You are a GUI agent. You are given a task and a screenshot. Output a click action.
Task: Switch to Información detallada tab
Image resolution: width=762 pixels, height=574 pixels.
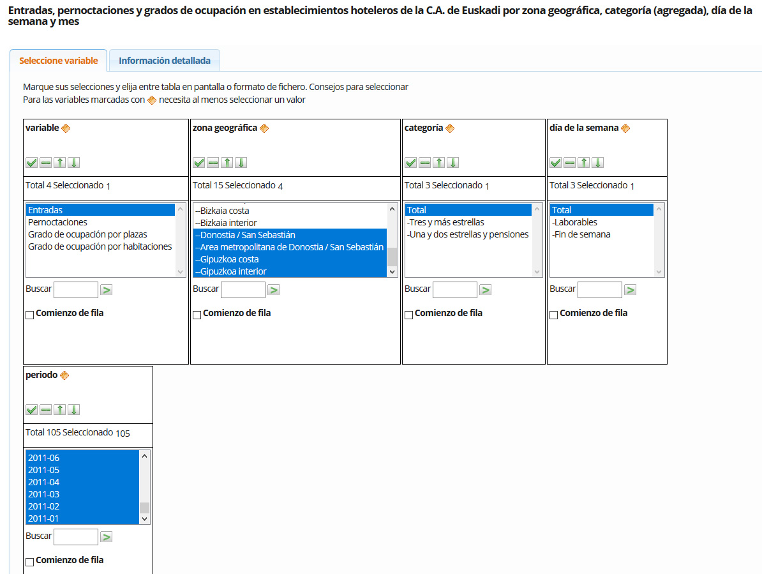coord(164,61)
